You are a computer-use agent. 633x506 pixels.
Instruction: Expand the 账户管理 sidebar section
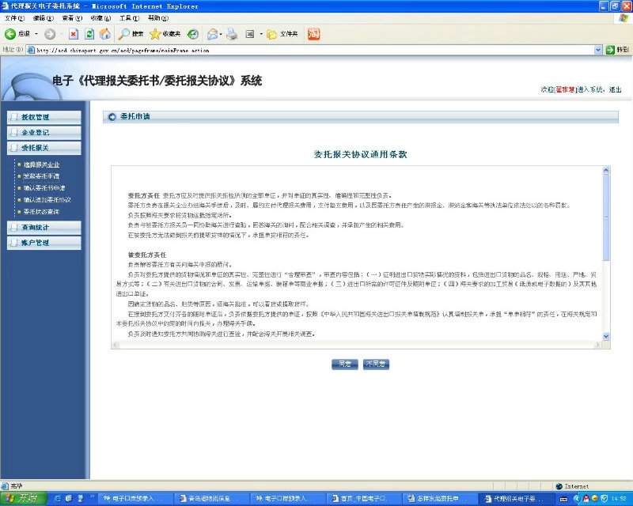pos(44,243)
